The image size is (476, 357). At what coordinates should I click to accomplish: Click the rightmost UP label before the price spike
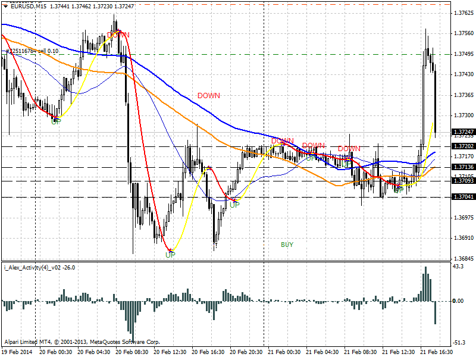tap(399, 190)
